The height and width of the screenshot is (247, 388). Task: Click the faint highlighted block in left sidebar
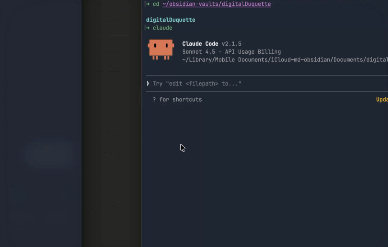click(49, 154)
